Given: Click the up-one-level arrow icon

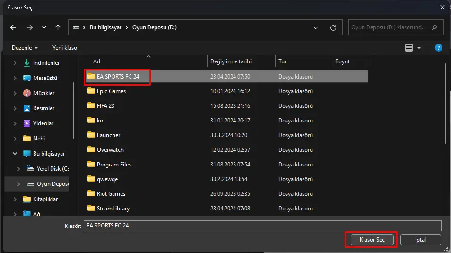Looking at the screenshot, I should (58, 27).
